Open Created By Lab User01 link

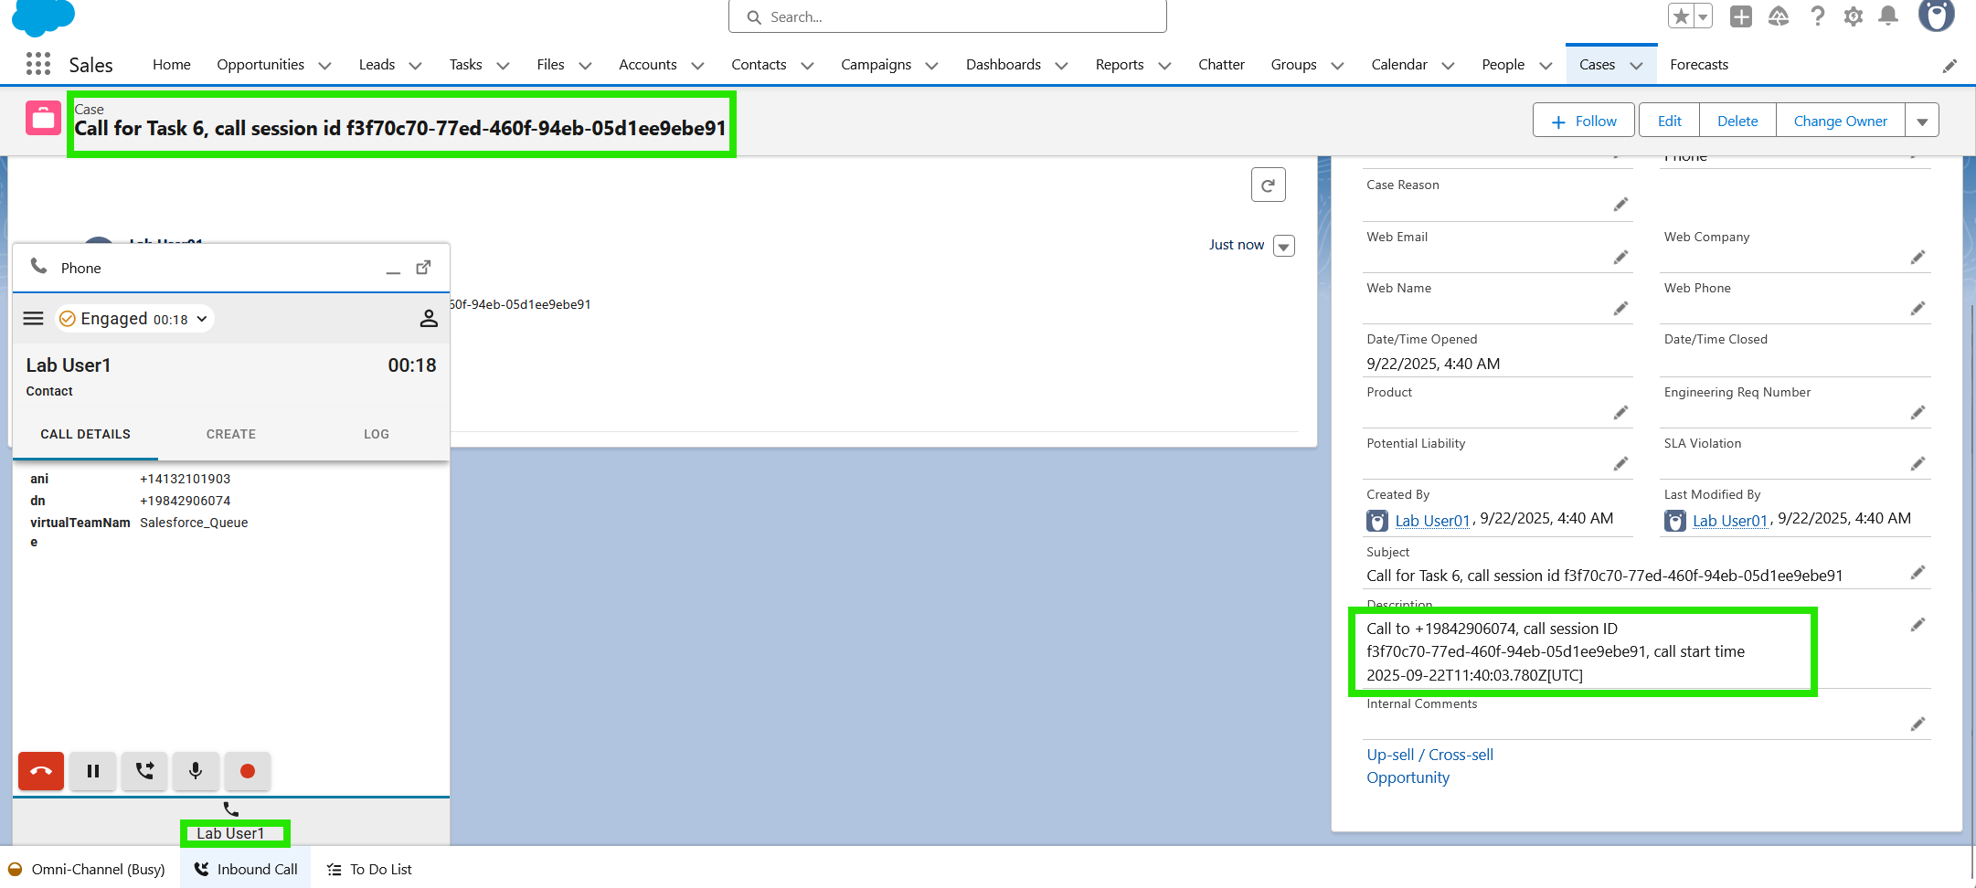tap(1432, 521)
